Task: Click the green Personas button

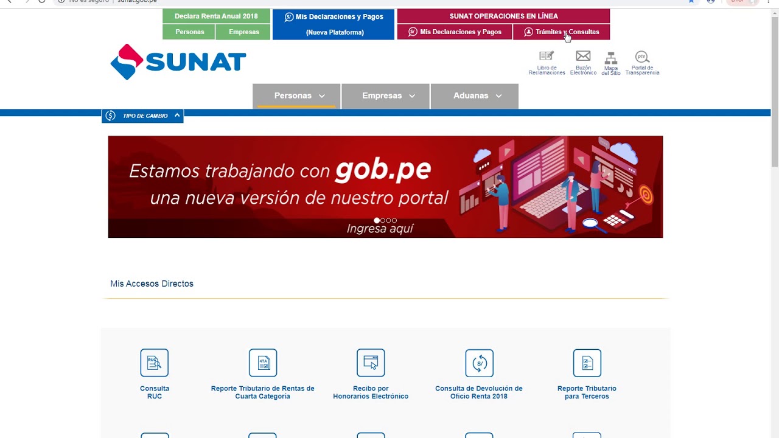Action: pos(189,32)
